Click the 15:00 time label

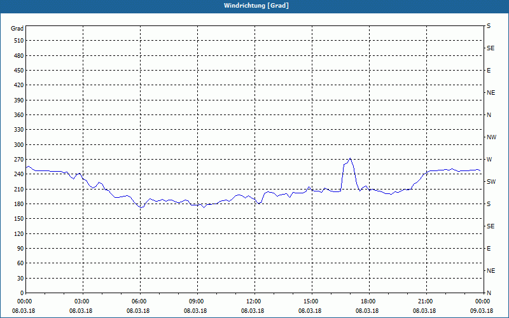(x=312, y=301)
